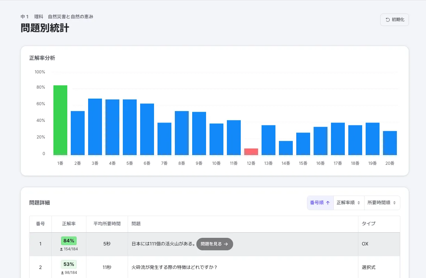Click the 平均所要時間 column header
Screen dimensions: 426x278
coord(107,224)
